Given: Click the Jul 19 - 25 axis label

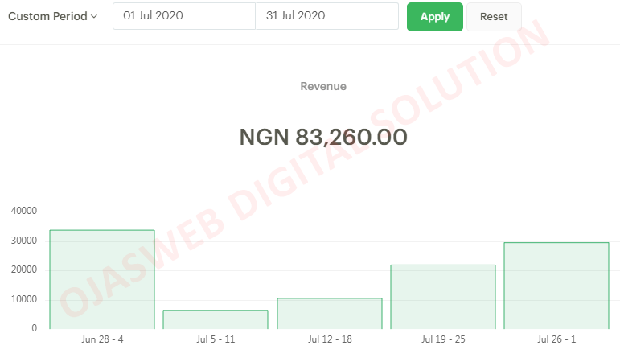Looking at the screenshot, I should pos(443,339).
